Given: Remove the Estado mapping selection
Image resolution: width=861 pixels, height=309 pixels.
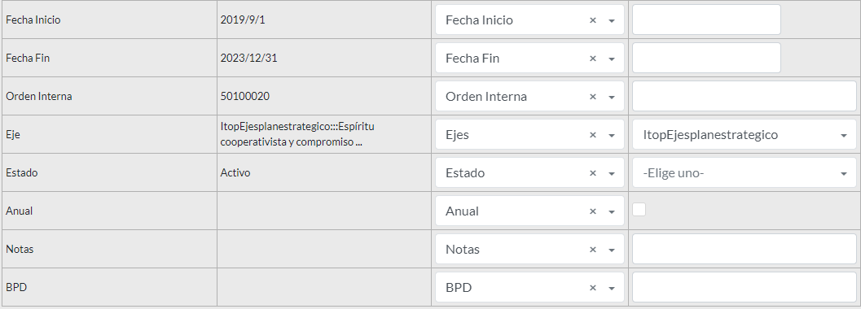Looking at the screenshot, I should (592, 173).
